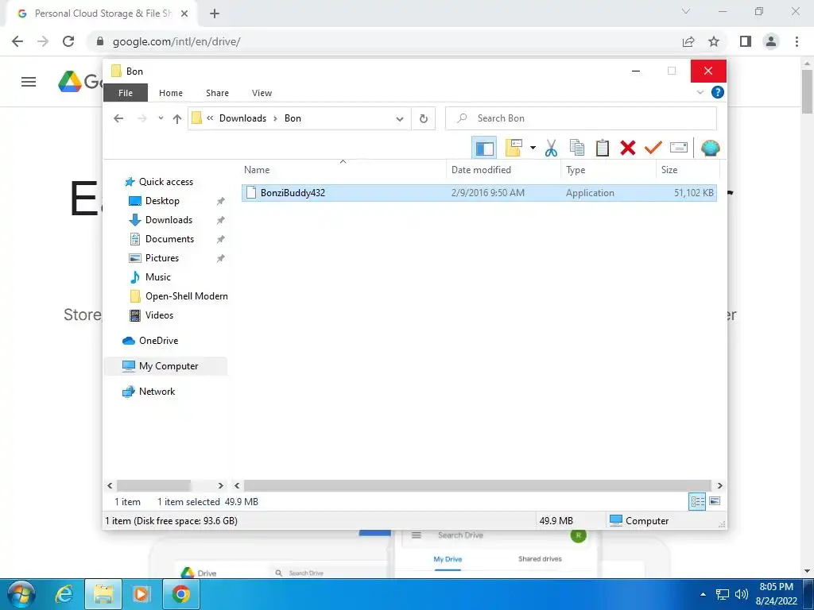The height and width of the screenshot is (610, 814).
Task: Refresh the Bon folder view
Action: pos(424,119)
